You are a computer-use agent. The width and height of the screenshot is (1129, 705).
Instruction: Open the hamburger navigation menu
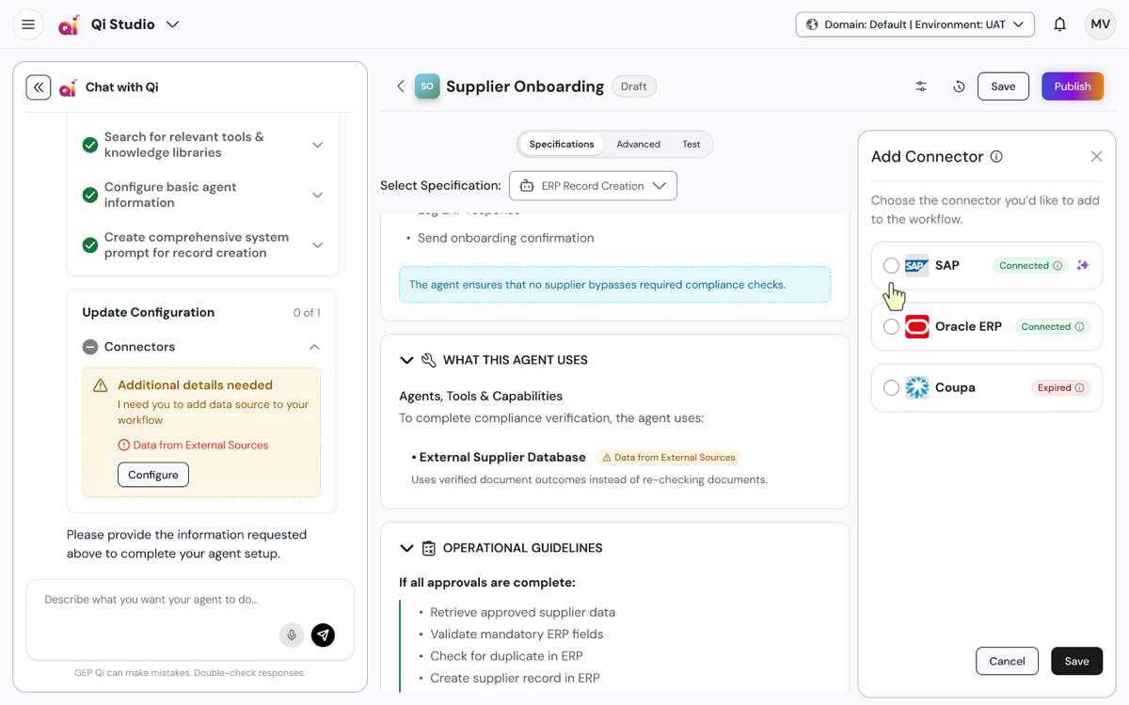(28, 24)
